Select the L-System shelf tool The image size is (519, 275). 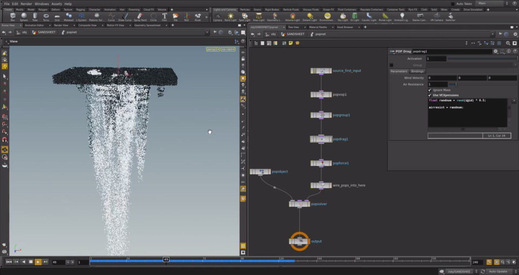click(x=81, y=16)
